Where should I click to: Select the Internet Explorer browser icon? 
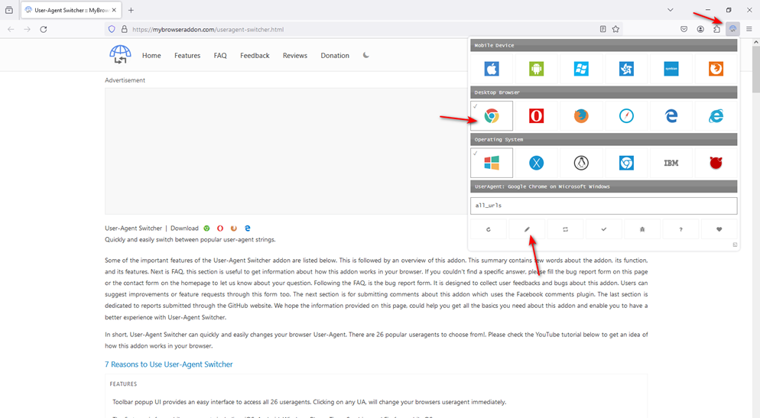tap(716, 115)
